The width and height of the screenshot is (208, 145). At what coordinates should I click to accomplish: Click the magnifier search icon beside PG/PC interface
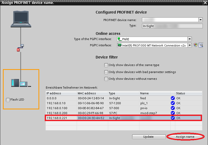tap(201, 45)
